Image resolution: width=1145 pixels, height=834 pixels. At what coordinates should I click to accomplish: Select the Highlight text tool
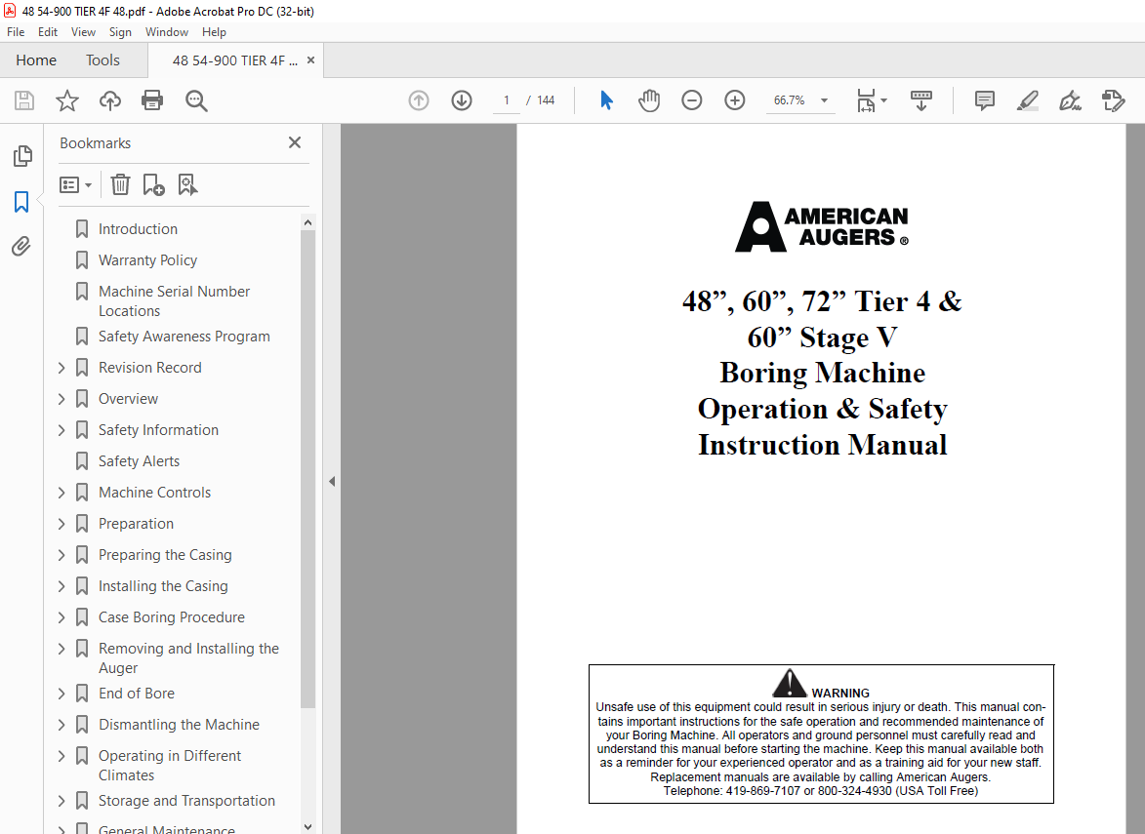click(x=1027, y=100)
